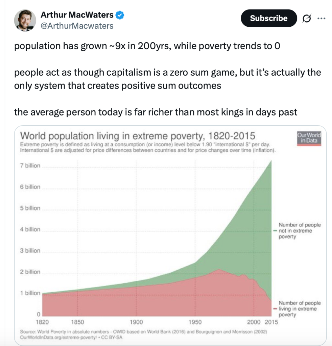Click Arthur MacWaters' profile avatar

point(25,20)
